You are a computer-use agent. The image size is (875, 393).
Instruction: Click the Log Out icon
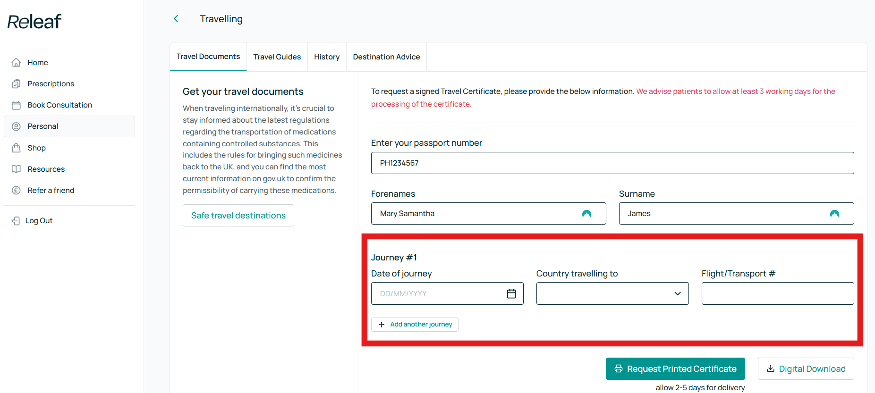(16, 221)
